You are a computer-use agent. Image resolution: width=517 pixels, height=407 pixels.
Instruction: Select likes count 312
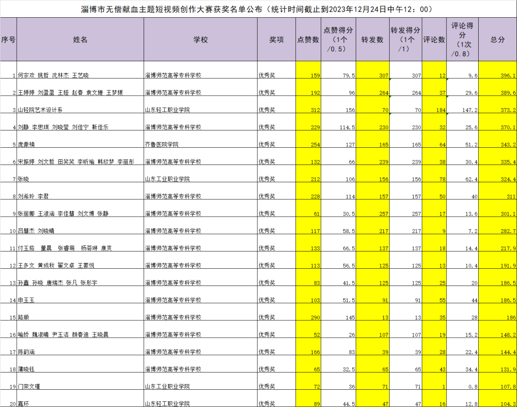(x=308, y=105)
